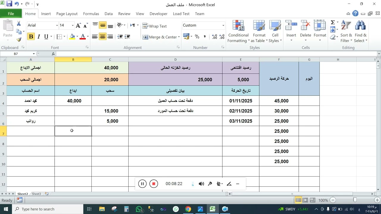
Task: Open the Fill Color dropdown arrow
Action: [77, 37]
